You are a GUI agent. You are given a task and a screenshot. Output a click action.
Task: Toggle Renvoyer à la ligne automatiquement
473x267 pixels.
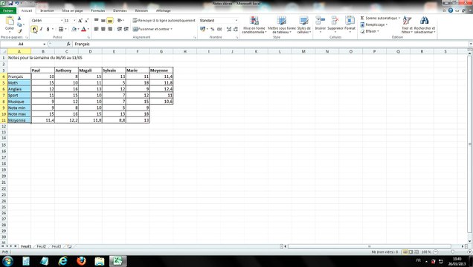164,21
